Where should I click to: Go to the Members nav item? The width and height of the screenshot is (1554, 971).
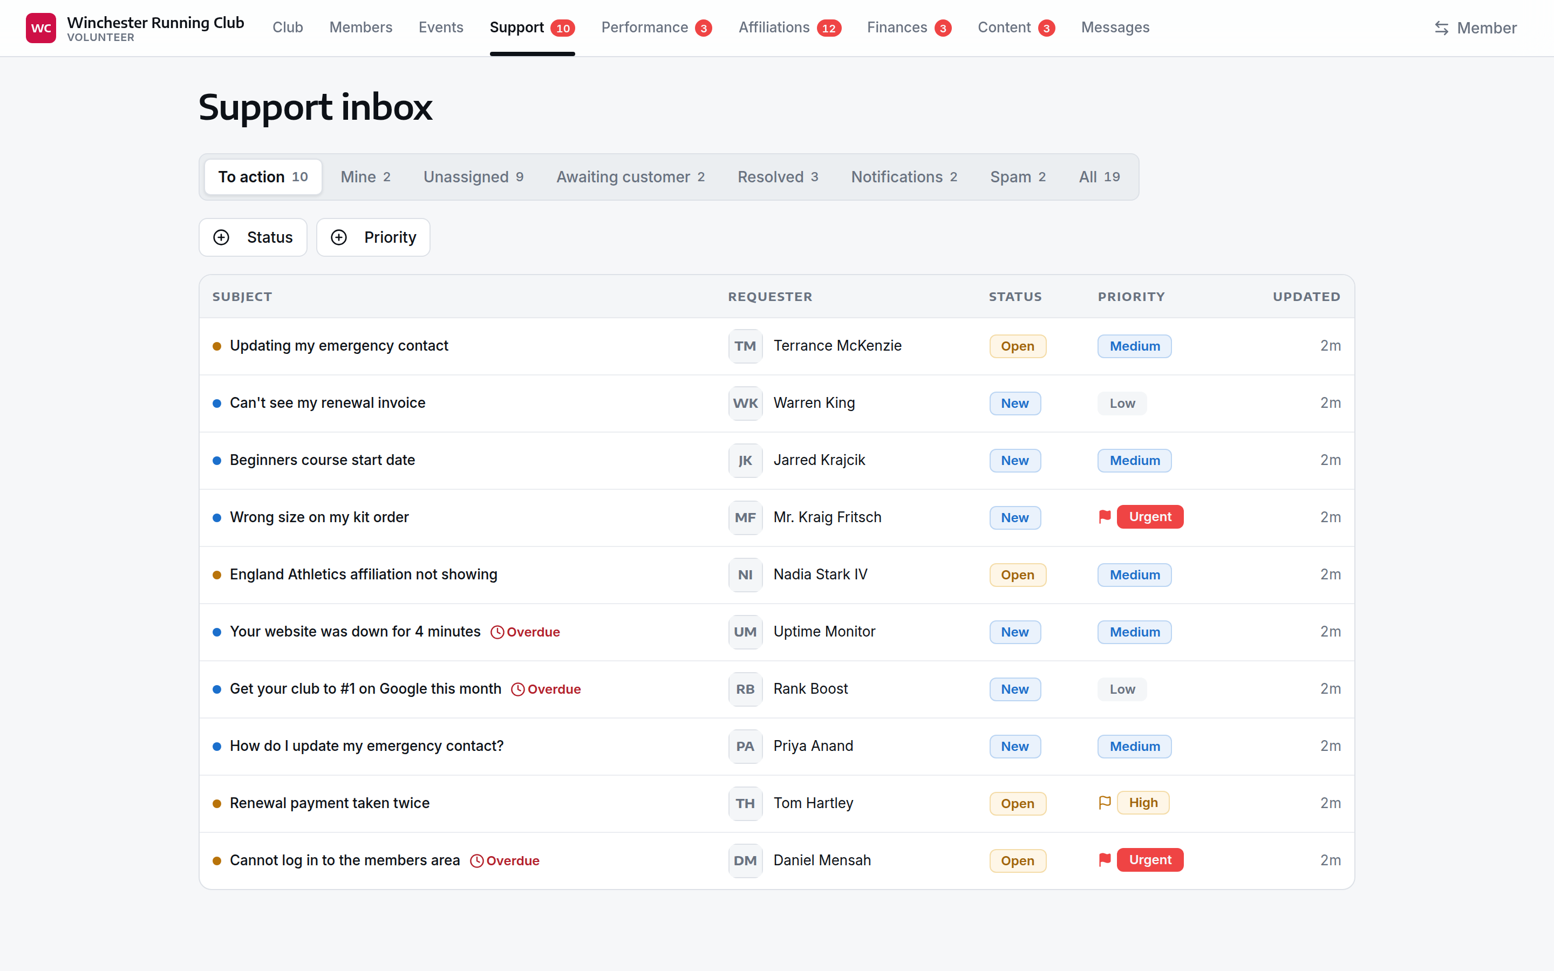[x=361, y=28]
